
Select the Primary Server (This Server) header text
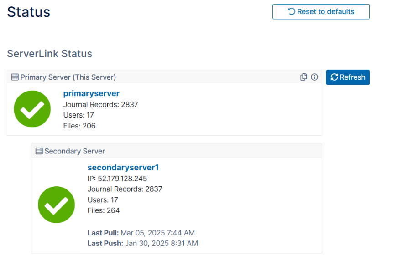tap(68, 77)
